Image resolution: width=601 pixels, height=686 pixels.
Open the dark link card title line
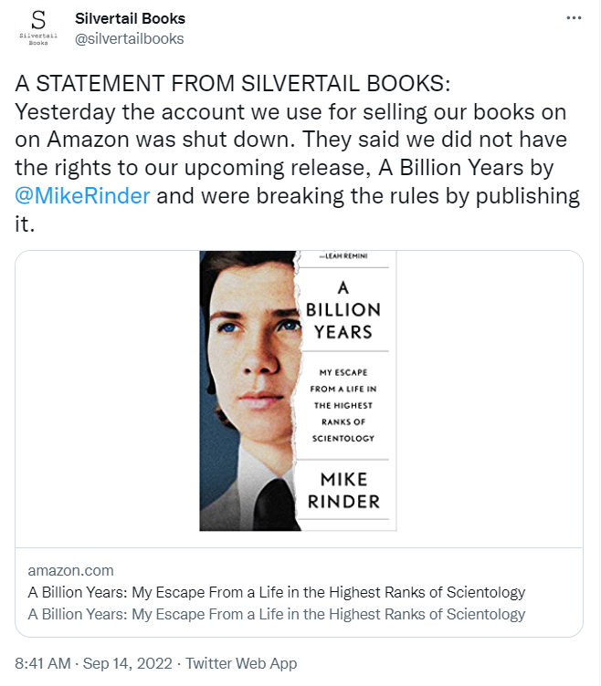pos(277,592)
